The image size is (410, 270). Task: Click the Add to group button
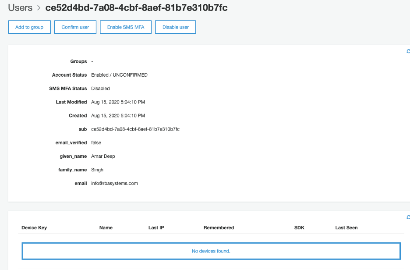pos(29,27)
